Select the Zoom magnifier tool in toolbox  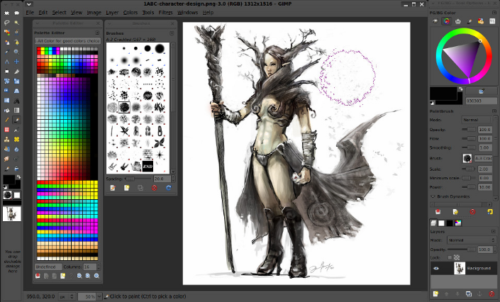click(16, 52)
